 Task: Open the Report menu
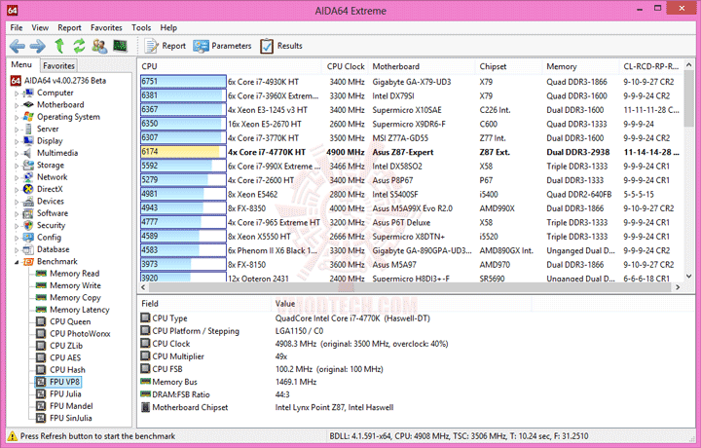[x=69, y=27]
